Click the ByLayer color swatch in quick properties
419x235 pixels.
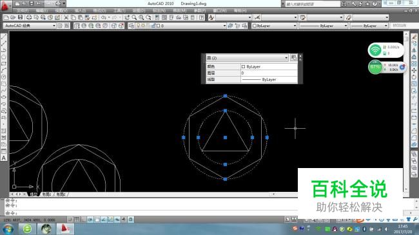(243, 66)
